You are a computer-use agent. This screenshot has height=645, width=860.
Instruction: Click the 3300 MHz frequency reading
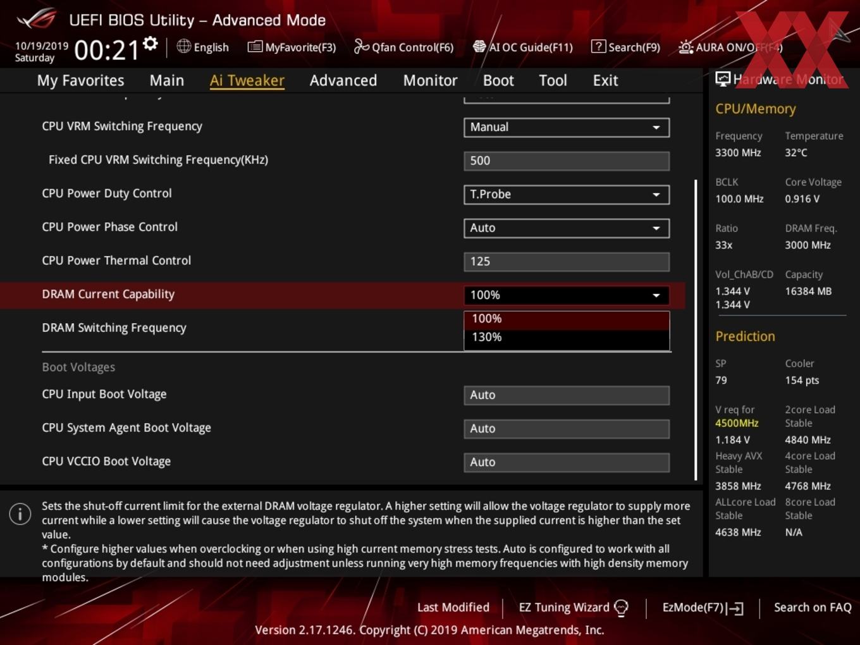coord(738,152)
